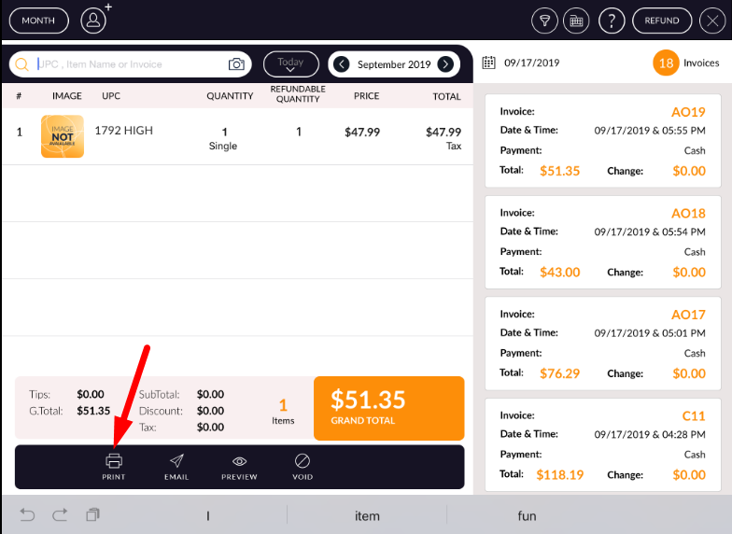Tap the camera scan icon in search bar

(x=237, y=64)
